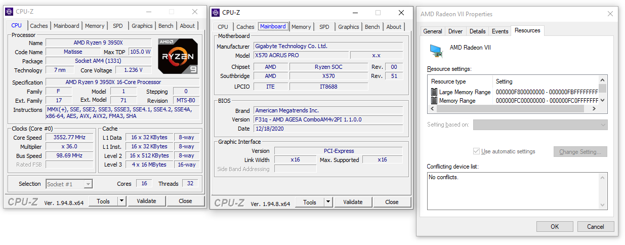Click resource list vertical scrollbar down arrow

point(603,100)
